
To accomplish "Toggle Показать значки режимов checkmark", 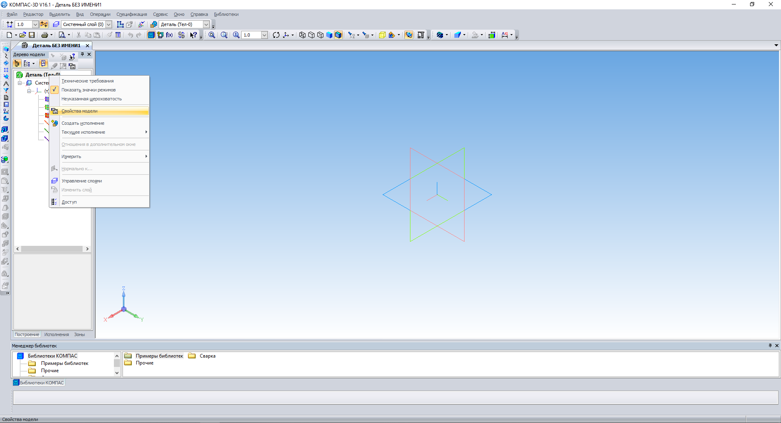I will coord(55,90).
